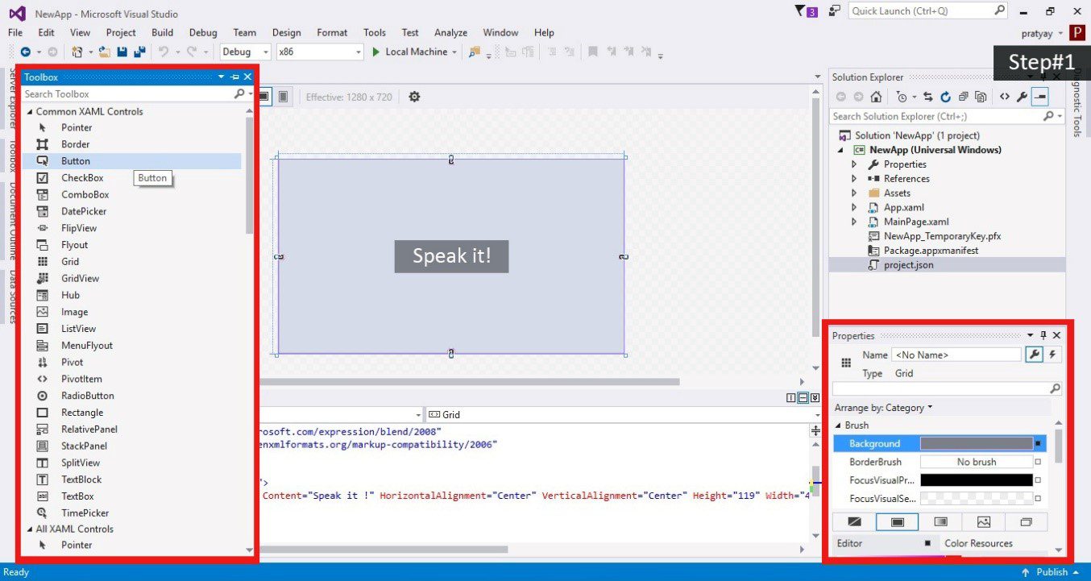Select the No brush option in brush editor
This screenshot has height=581, width=1091.
click(855, 522)
